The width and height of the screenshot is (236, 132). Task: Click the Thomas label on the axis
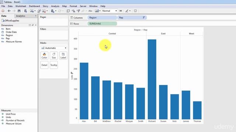[197, 121]
